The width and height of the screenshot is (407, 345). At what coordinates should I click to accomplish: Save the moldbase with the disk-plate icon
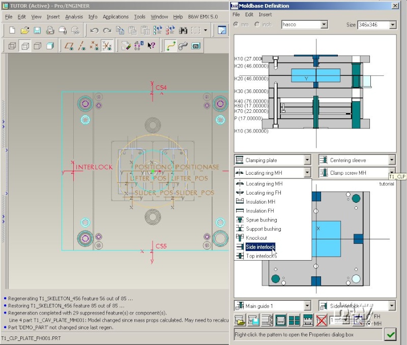click(x=253, y=321)
